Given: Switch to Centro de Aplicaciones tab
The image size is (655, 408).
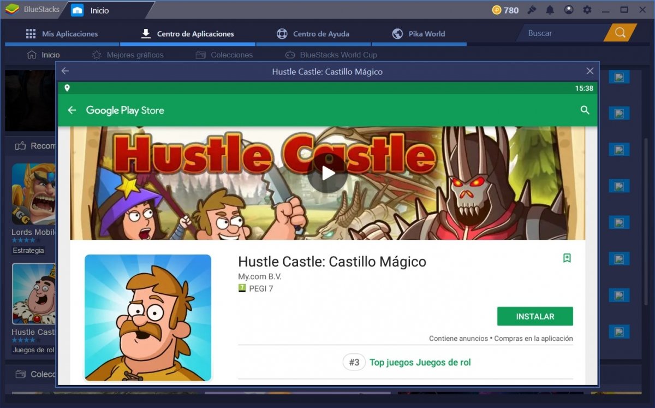Looking at the screenshot, I should click(x=187, y=34).
